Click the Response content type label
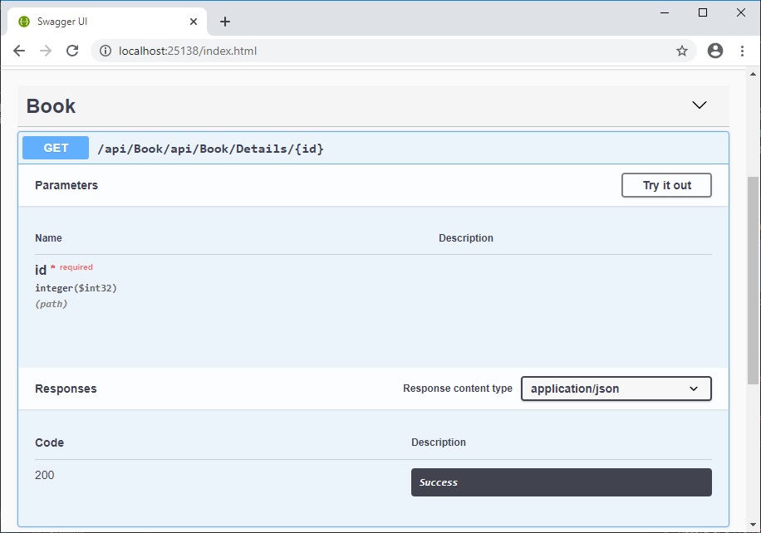Viewport: 761px width, 533px height. click(x=458, y=389)
